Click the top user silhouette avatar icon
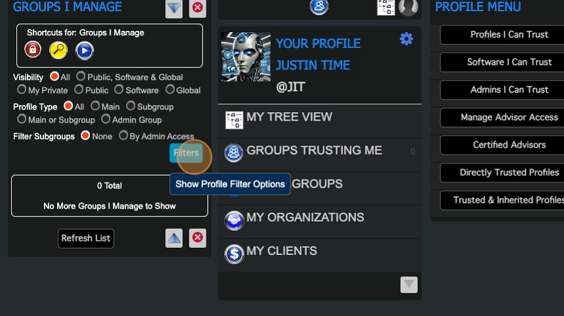The width and height of the screenshot is (564, 316). pos(409,7)
